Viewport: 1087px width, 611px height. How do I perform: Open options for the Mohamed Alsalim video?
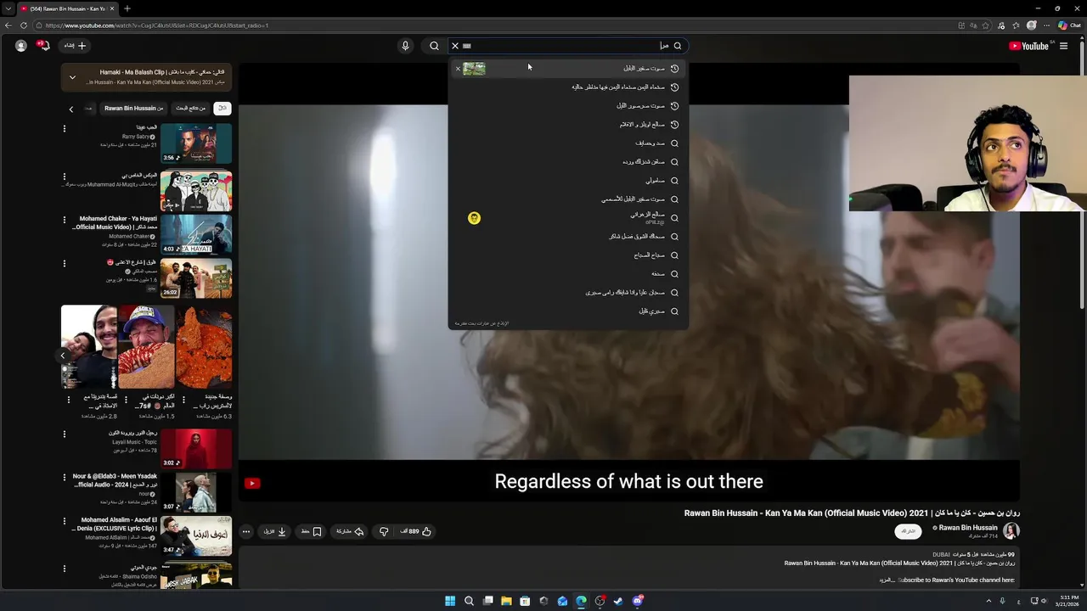pyautogui.click(x=64, y=521)
